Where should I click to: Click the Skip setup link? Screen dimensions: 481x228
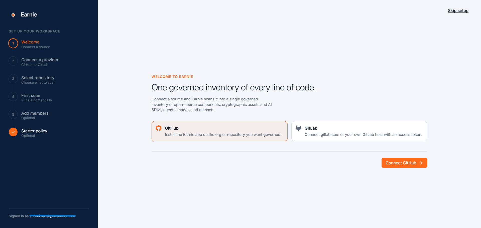tap(458, 10)
